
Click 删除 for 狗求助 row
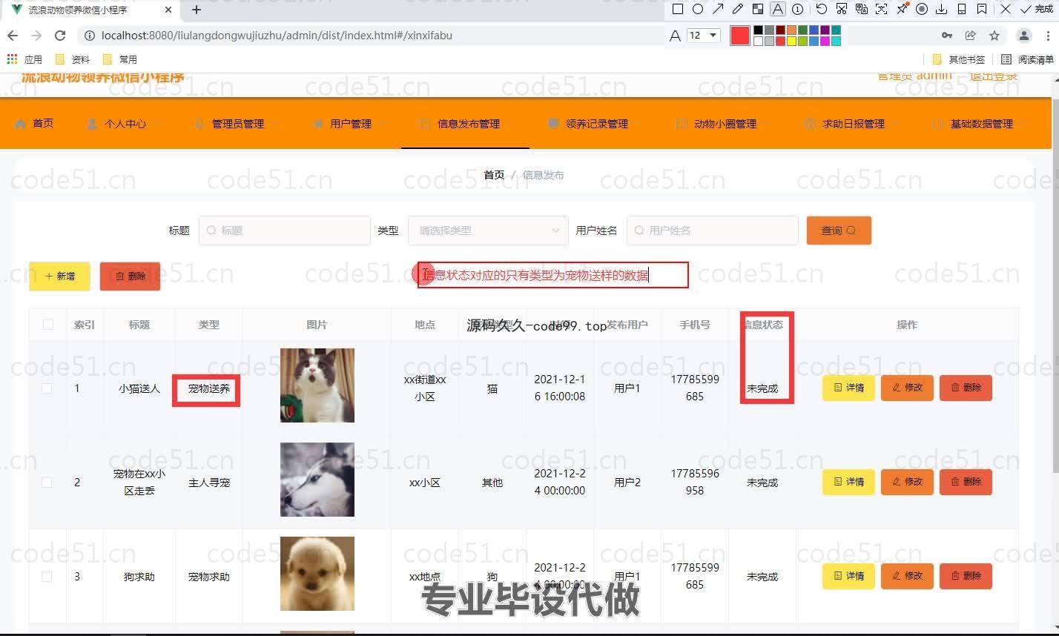(x=966, y=576)
